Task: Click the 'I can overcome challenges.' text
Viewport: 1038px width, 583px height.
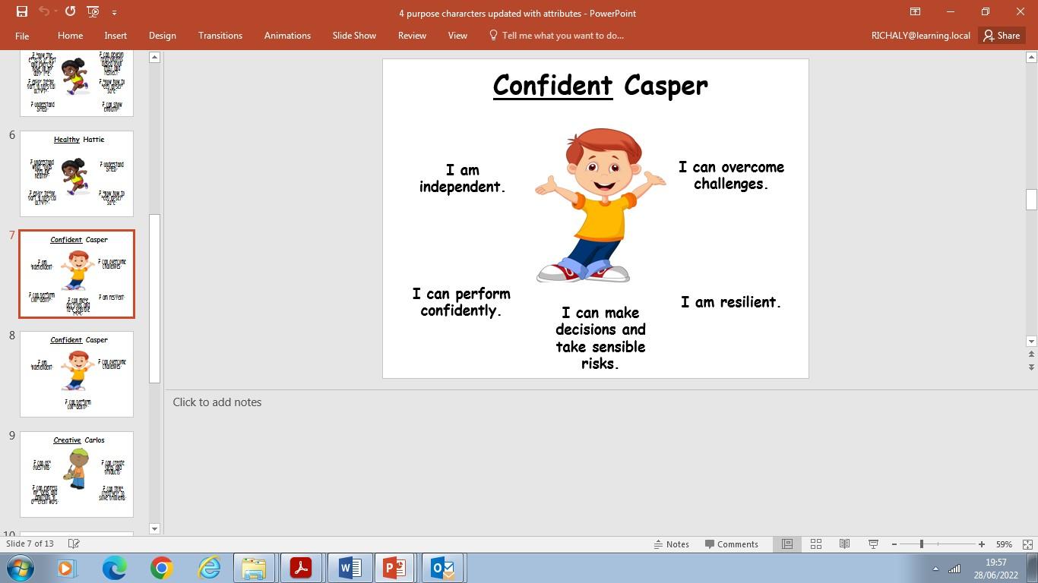Action: (731, 175)
